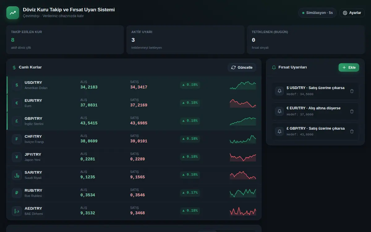The image size is (371, 232).
Task: Click the green trend-chart app logo
Action: (x=13, y=13)
